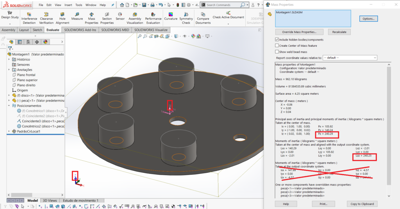
Task: Switch to the DisplayManager panel tab
Action: pos(45,42)
